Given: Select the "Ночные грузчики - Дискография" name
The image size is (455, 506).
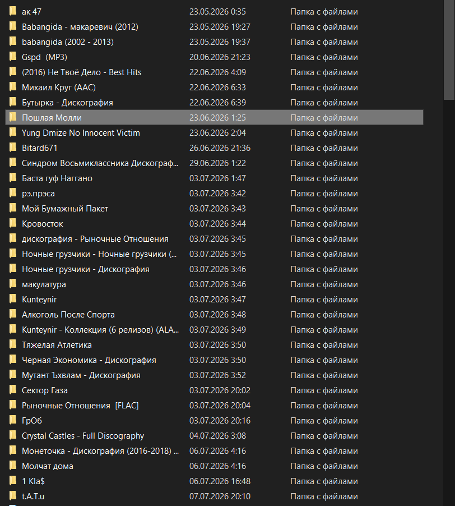Looking at the screenshot, I should click(x=86, y=269).
